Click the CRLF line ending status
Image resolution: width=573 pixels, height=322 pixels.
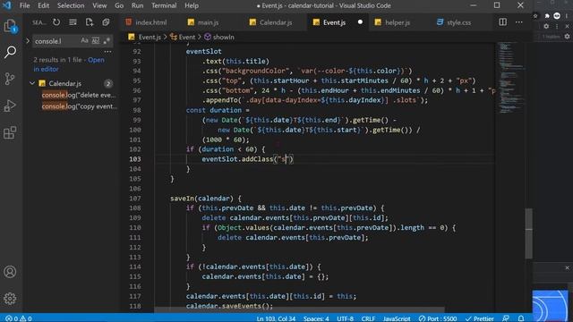point(368,318)
